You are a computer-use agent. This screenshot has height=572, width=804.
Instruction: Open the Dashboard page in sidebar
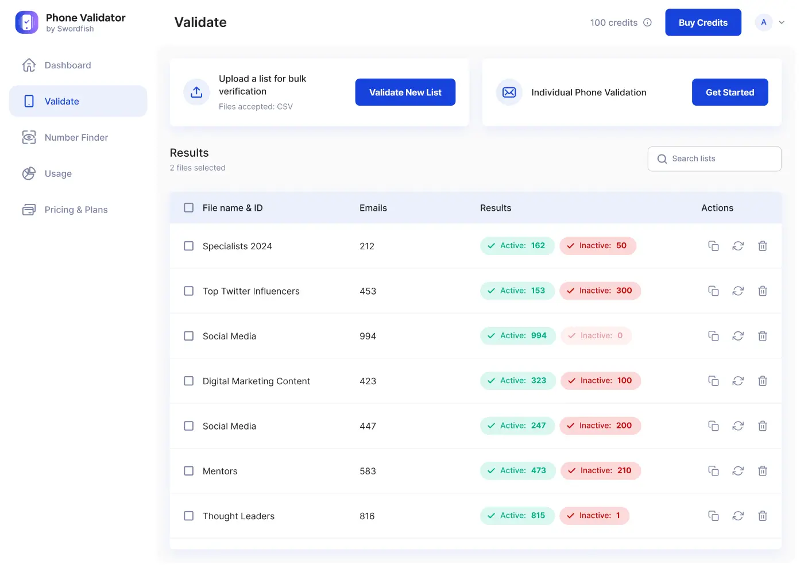click(x=67, y=65)
